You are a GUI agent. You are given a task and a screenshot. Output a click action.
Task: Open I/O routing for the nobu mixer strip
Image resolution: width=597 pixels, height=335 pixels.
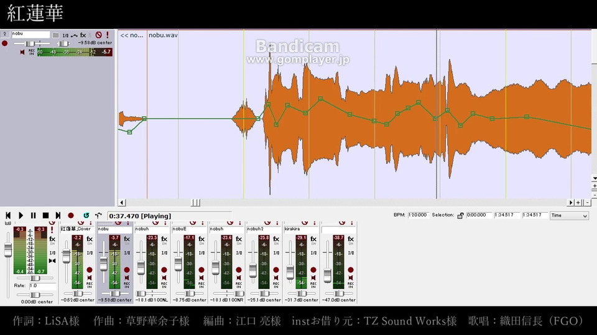[x=127, y=253]
